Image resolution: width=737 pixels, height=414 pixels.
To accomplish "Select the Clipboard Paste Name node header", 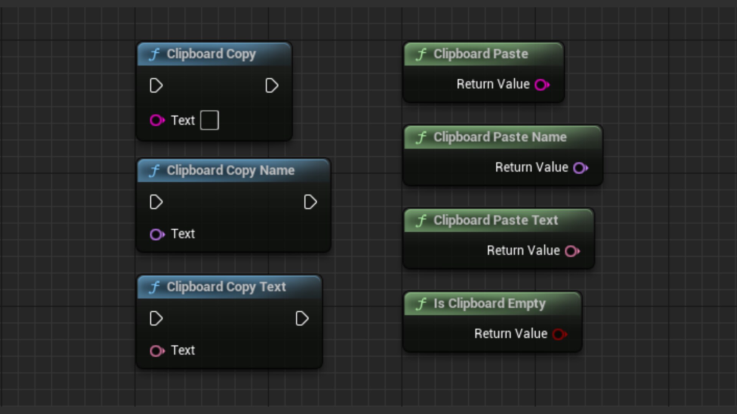I will pyautogui.click(x=499, y=137).
